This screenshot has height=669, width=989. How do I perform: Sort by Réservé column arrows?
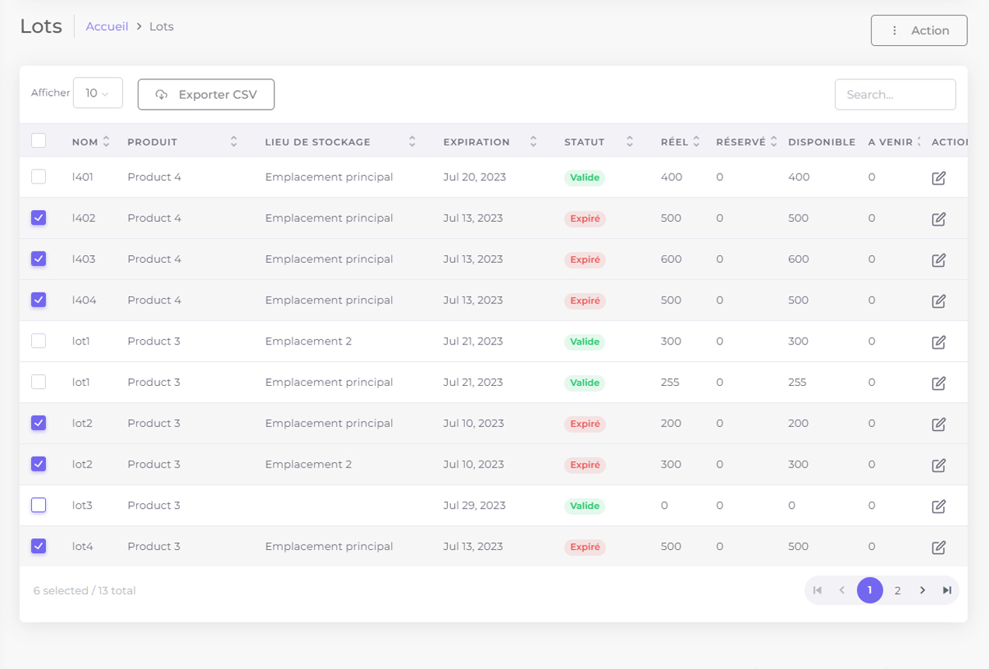click(x=774, y=142)
